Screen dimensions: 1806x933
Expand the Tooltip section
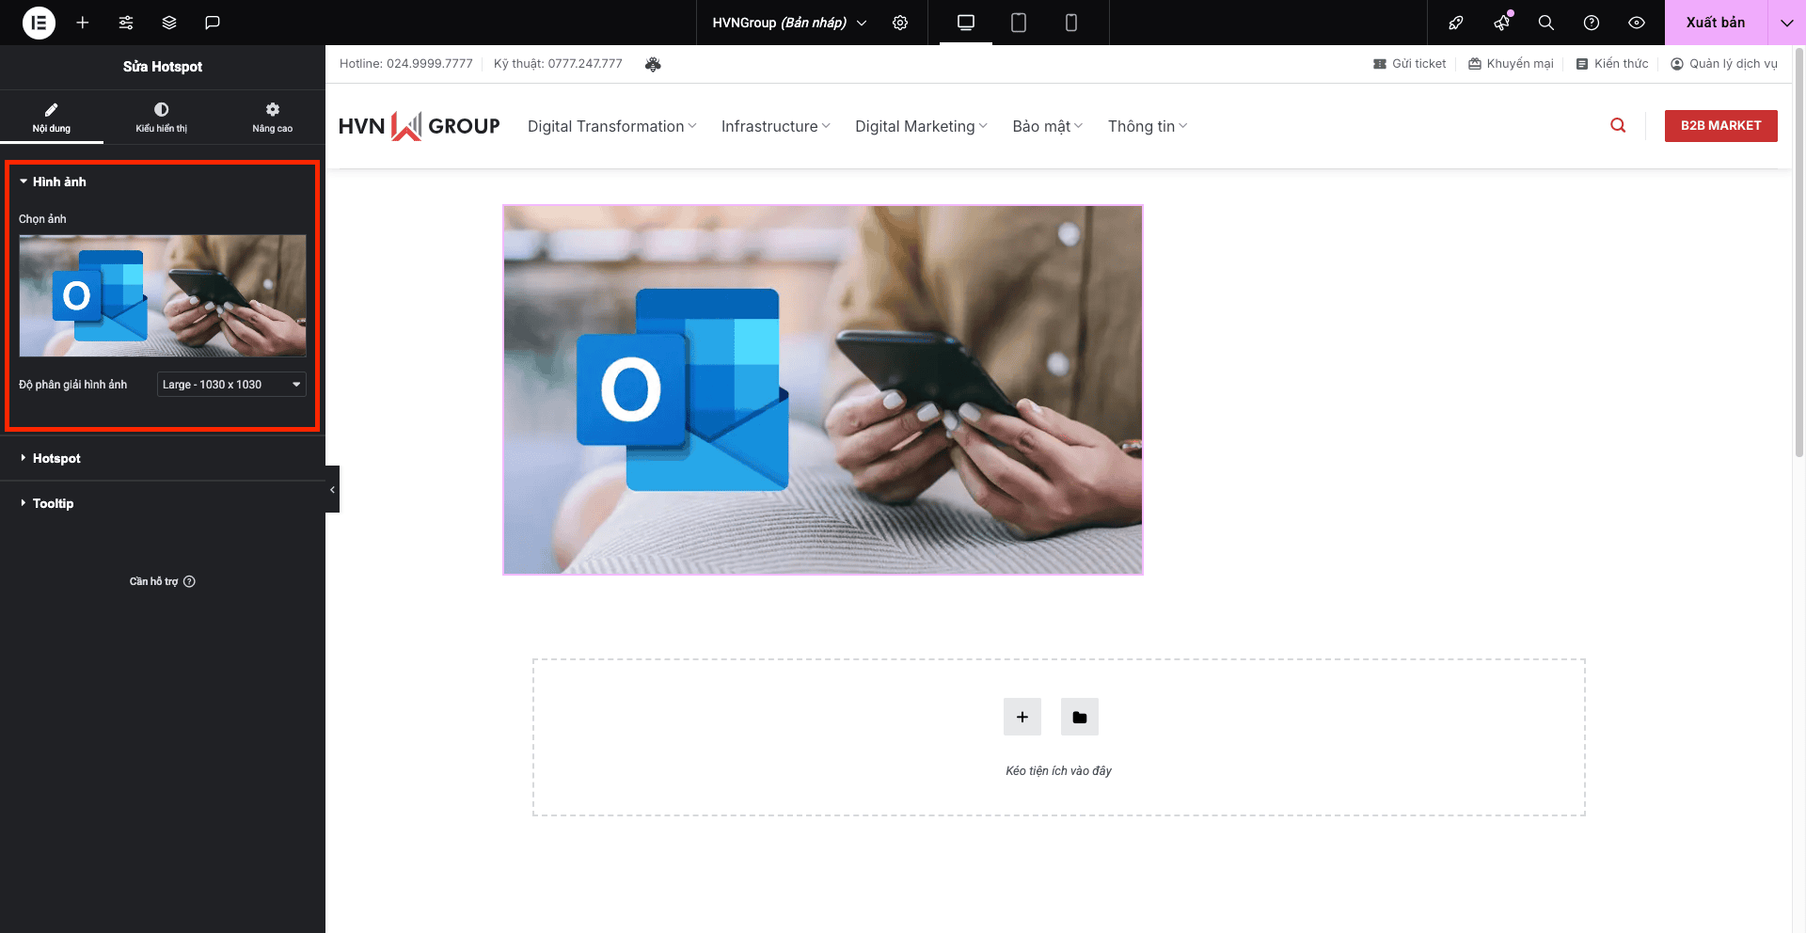tap(53, 504)
